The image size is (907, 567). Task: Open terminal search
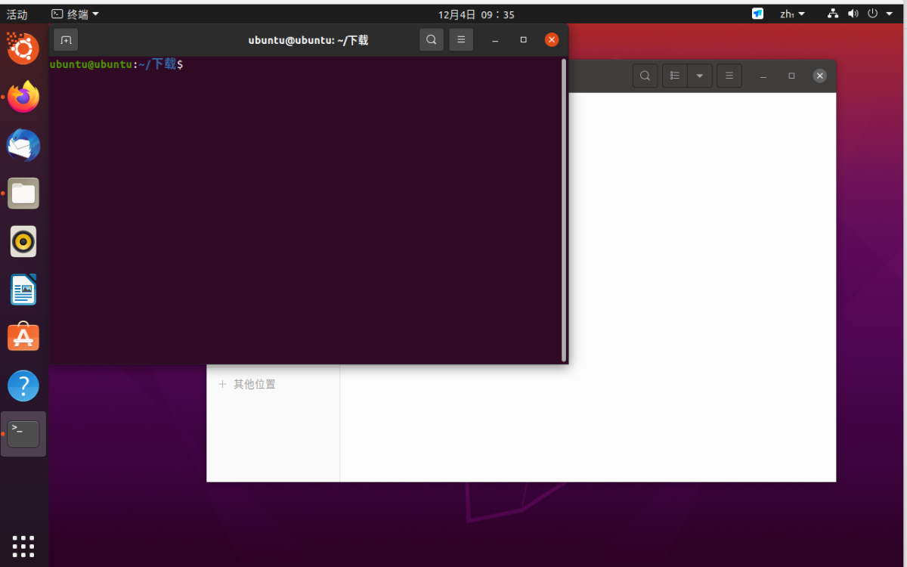tap(432, 40)
